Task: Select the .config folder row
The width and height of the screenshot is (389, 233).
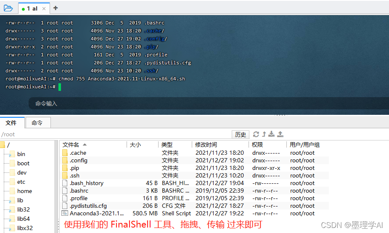Action: coord(195,160)
